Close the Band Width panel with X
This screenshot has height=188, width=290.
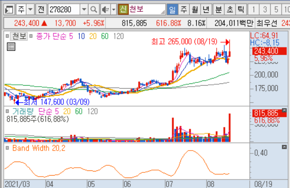pos(284,147)
